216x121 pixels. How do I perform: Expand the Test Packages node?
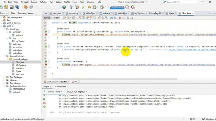(4, 77)
